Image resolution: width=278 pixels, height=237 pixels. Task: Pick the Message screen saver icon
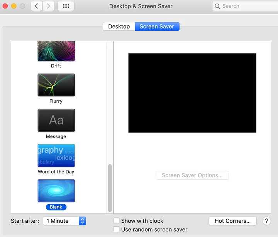[56, 120]
